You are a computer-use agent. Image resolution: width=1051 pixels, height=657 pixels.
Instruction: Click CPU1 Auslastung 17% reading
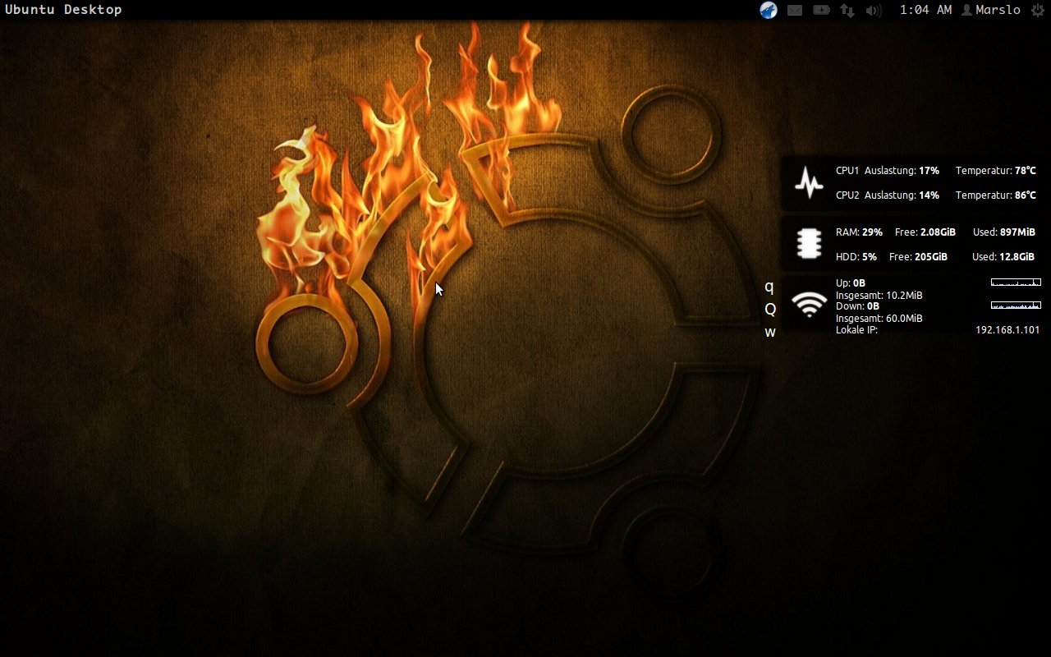tap(888, 171)
